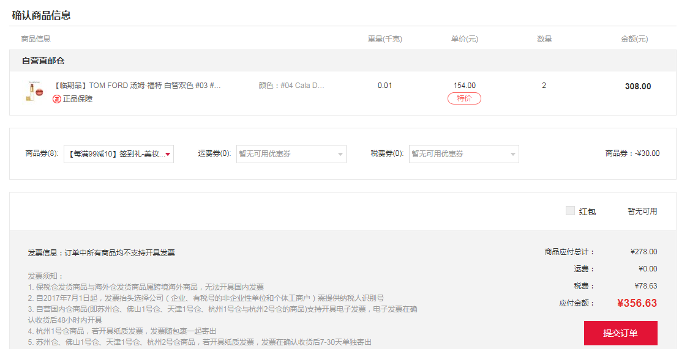Viewport: 679px width, 349px height.
Task: Click the red 正品保障 guarantee icon
Action: click(57, 99)
